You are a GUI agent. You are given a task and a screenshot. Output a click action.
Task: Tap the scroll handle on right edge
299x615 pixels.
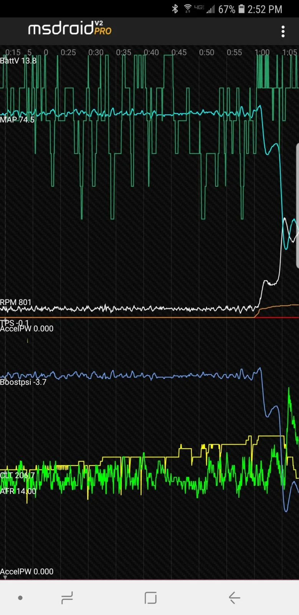297,205
